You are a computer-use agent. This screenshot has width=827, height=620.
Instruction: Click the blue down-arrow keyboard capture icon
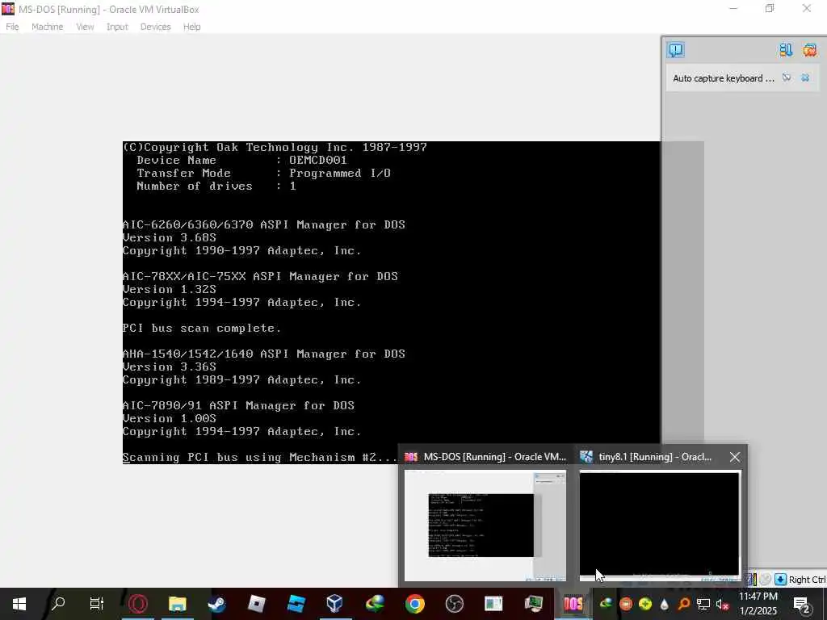[x=780, y=580]
